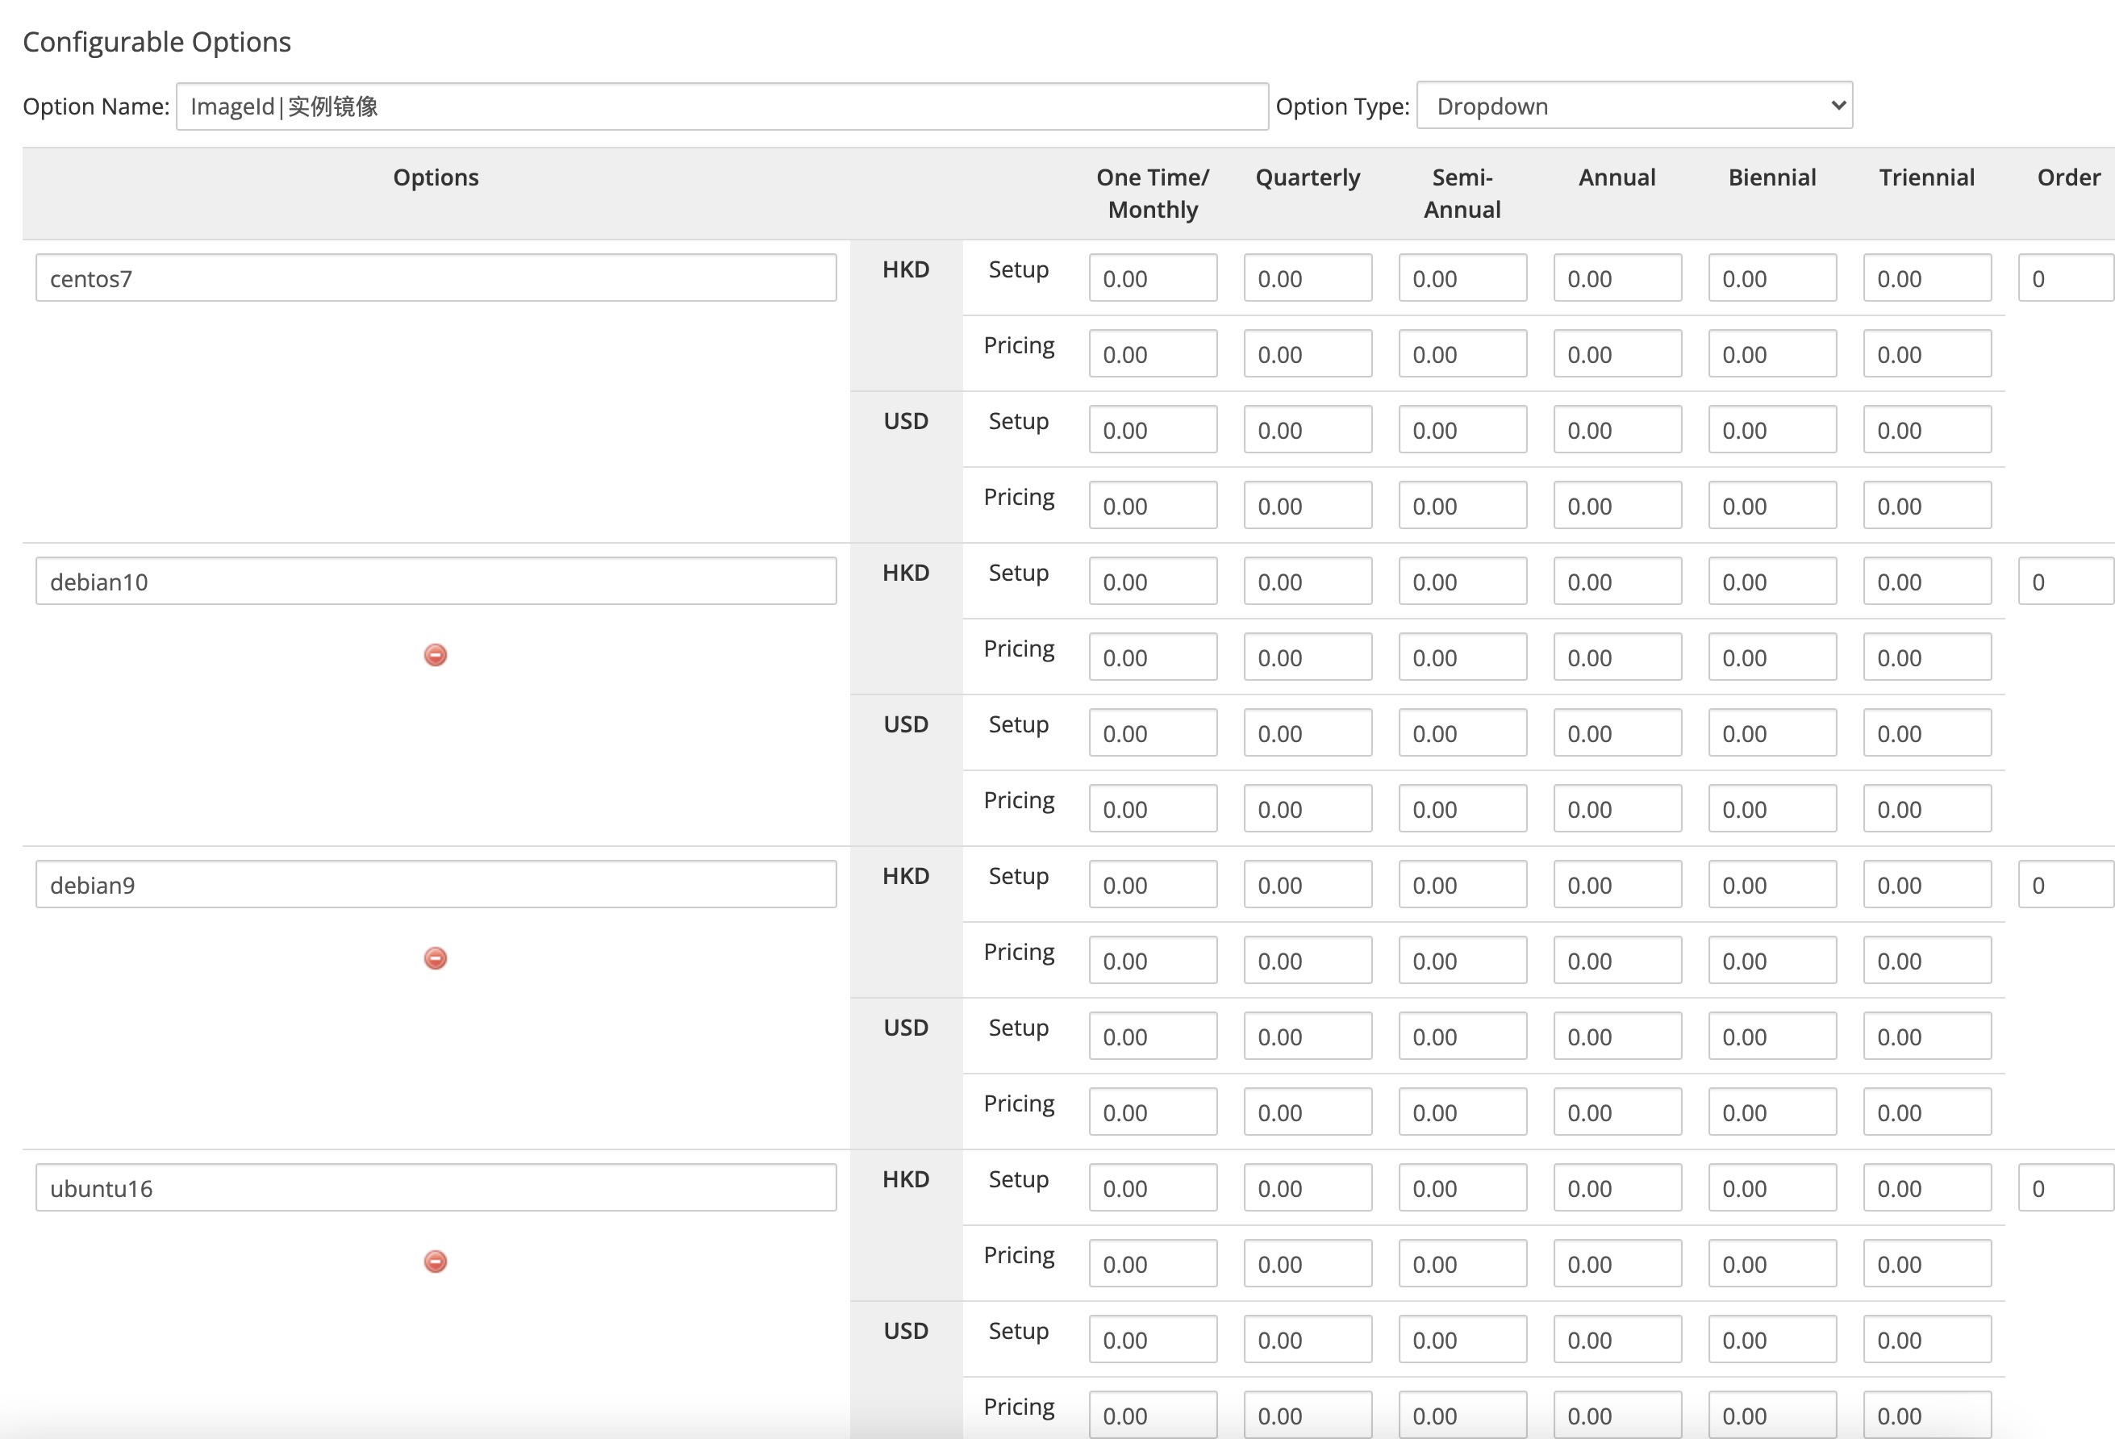Click centos7 USD Pricing triennial field

point(1926,504)
